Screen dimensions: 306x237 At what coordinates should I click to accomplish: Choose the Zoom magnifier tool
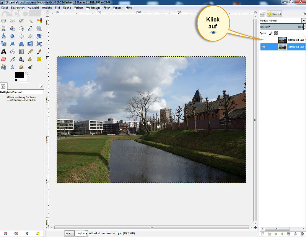[39, 28]
